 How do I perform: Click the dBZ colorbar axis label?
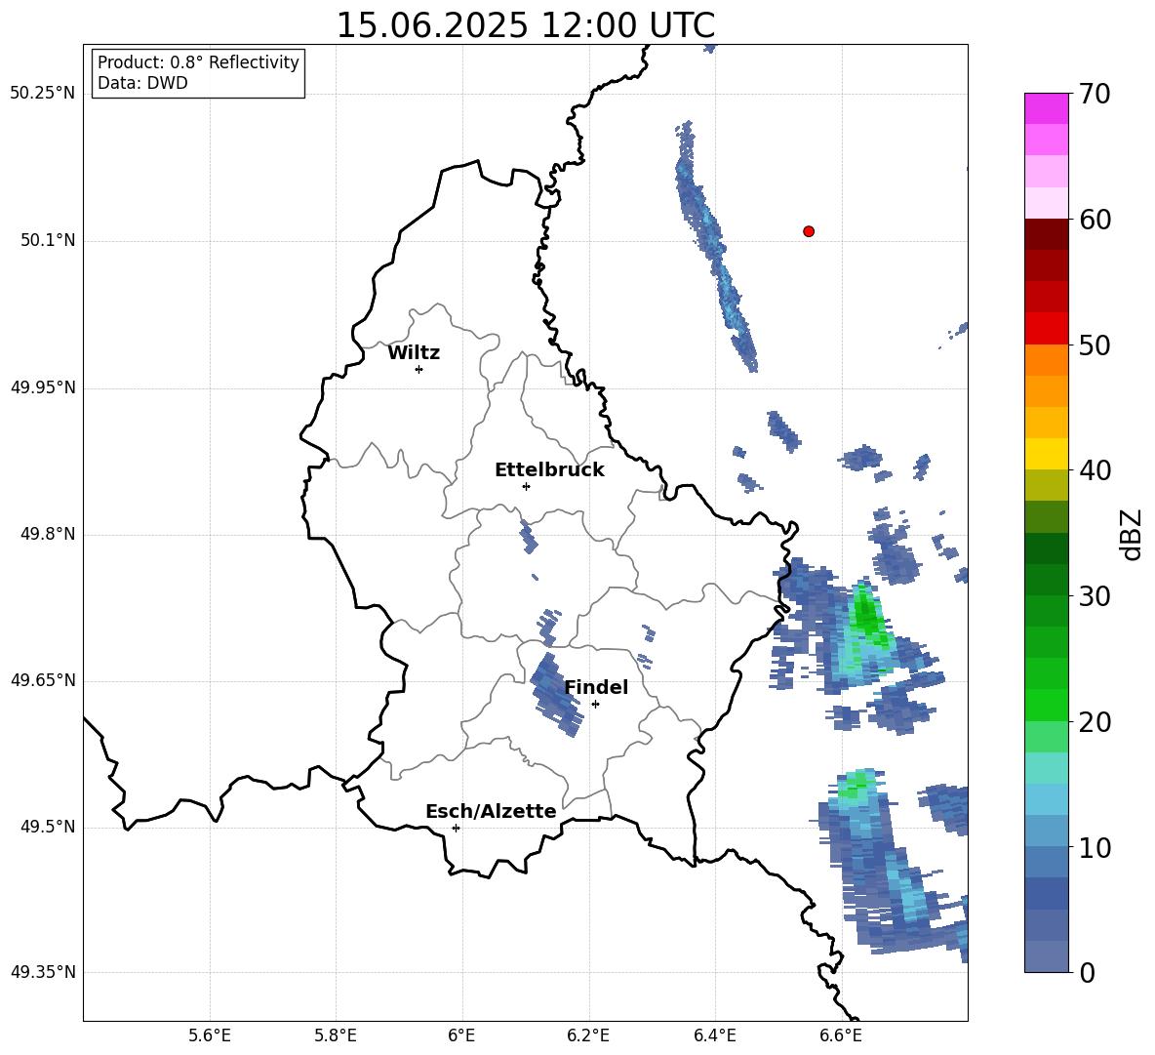tap(1130, 534)
